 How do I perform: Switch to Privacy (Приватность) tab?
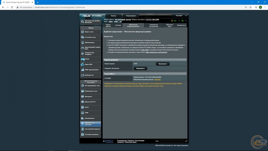pos(181,25)
